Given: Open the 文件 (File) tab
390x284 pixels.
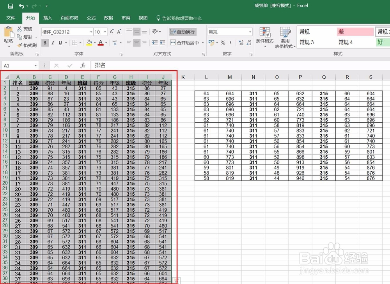Looking at the screenshot, I should point(11,18).
